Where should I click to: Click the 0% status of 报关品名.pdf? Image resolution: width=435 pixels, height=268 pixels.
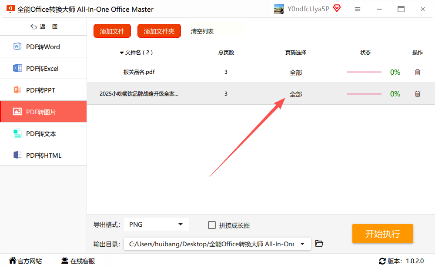tap(395, 72)
